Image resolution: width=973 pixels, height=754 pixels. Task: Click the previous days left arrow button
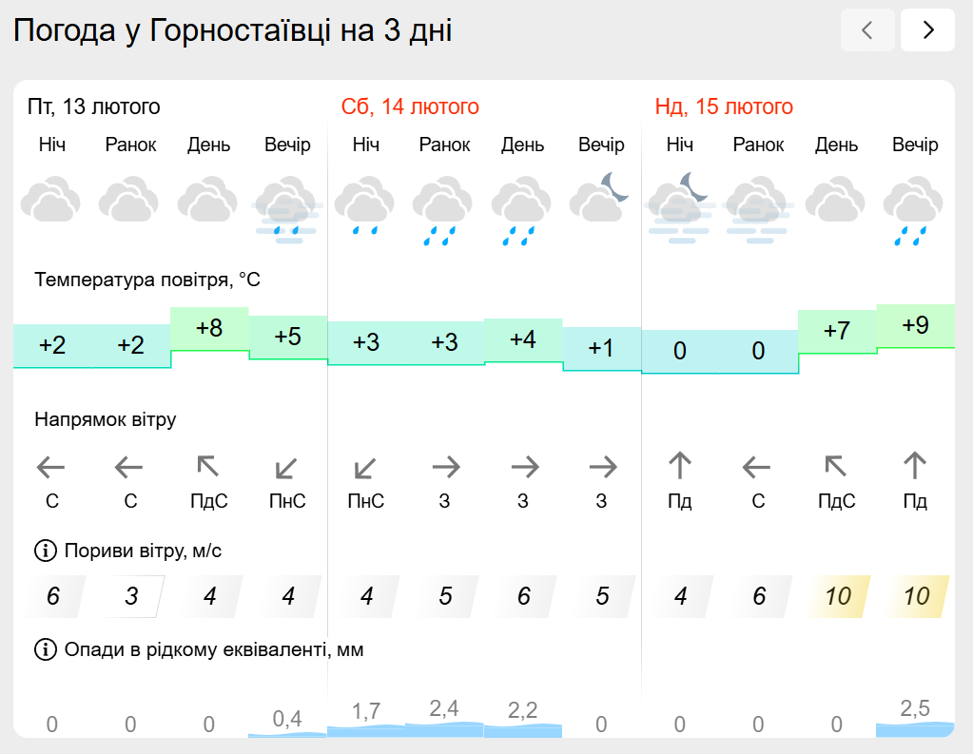tap(867, 30)
